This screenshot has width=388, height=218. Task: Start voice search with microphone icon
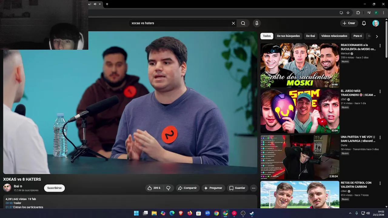(257, 23)
